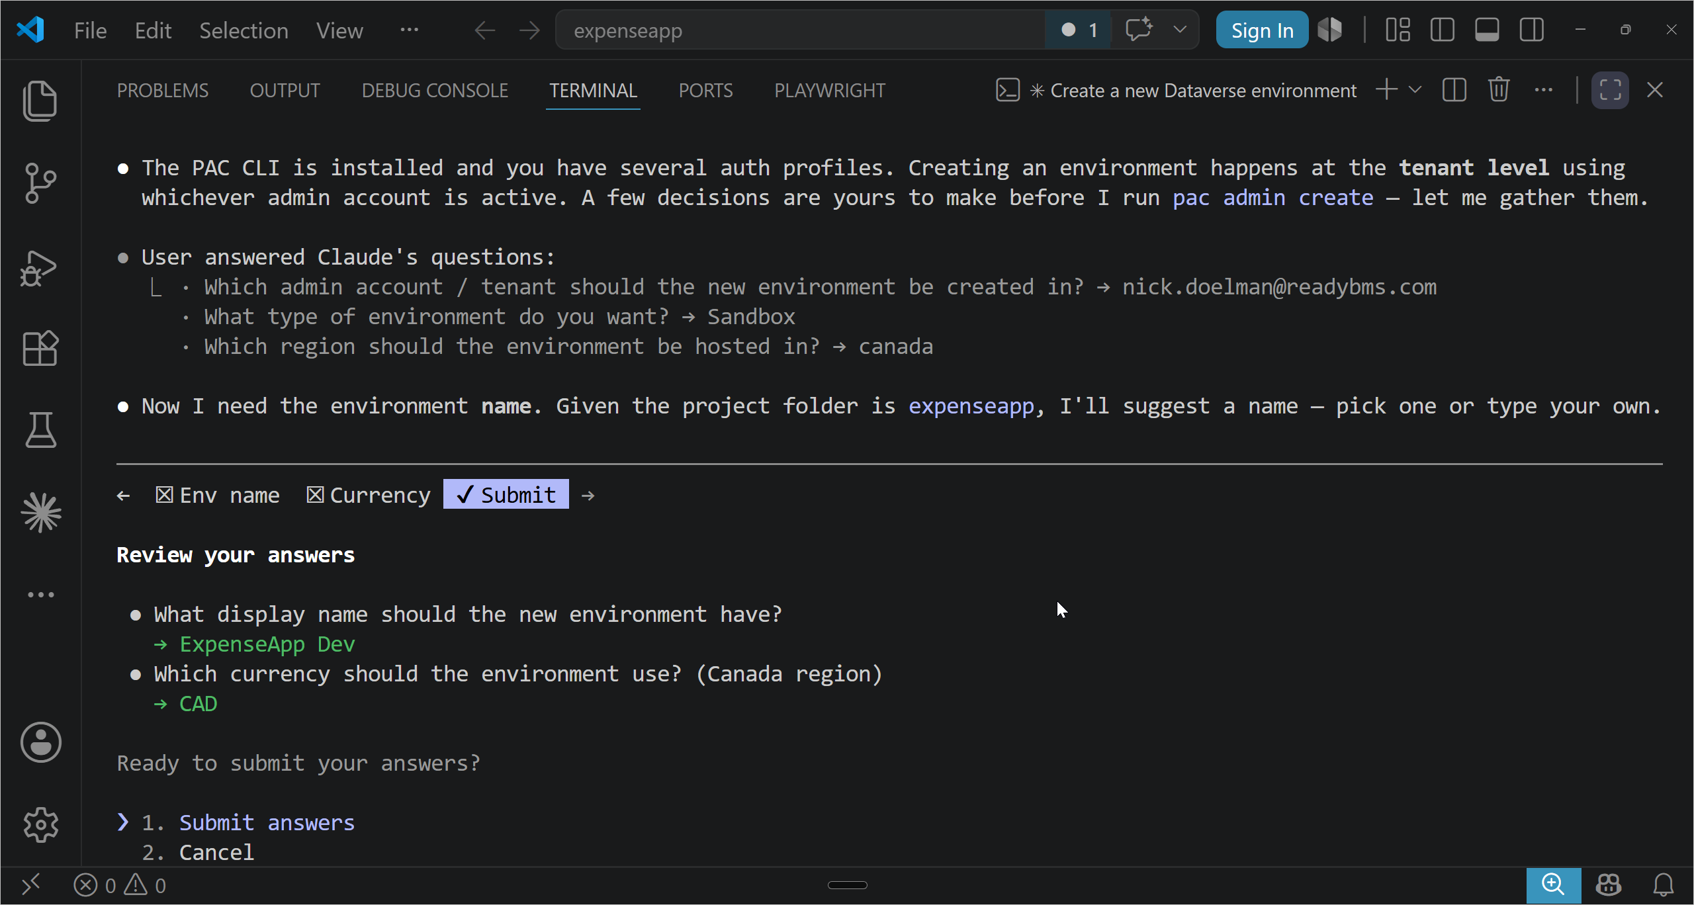The height and width of the screenshot is (905, 1694).
Task: Click the pac admin create command text
Action: click(1272, 197)
